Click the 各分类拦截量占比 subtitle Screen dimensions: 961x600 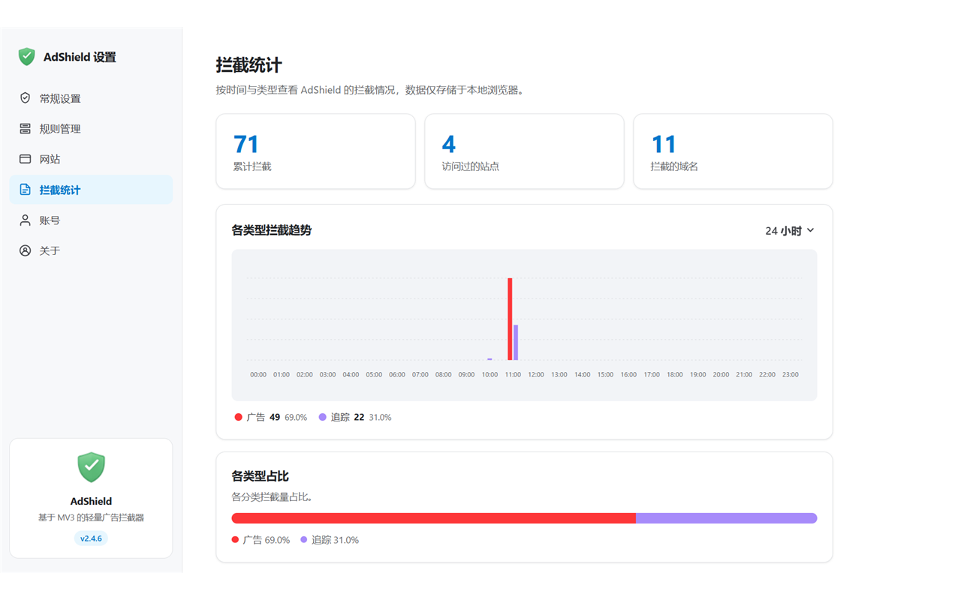273,496
